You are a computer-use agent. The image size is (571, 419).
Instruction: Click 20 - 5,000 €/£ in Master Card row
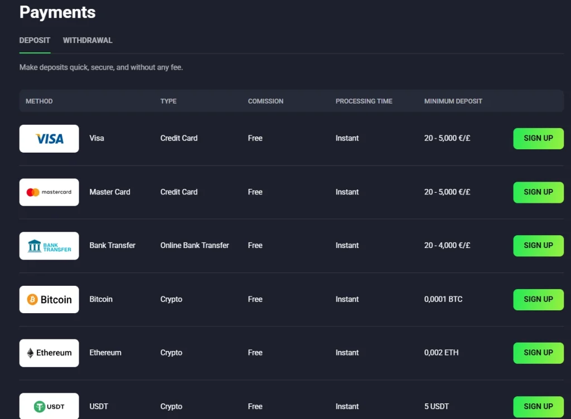[447, 192]
